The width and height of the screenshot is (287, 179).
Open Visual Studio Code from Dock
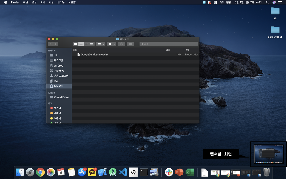point(123,172)
